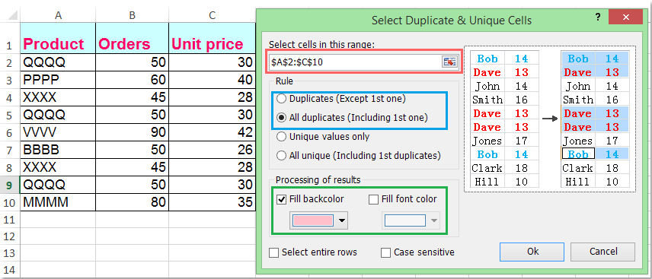The width and height of the screenshot is (652, 279).
Task: Select column C header
Action: [x=212, y=15]
